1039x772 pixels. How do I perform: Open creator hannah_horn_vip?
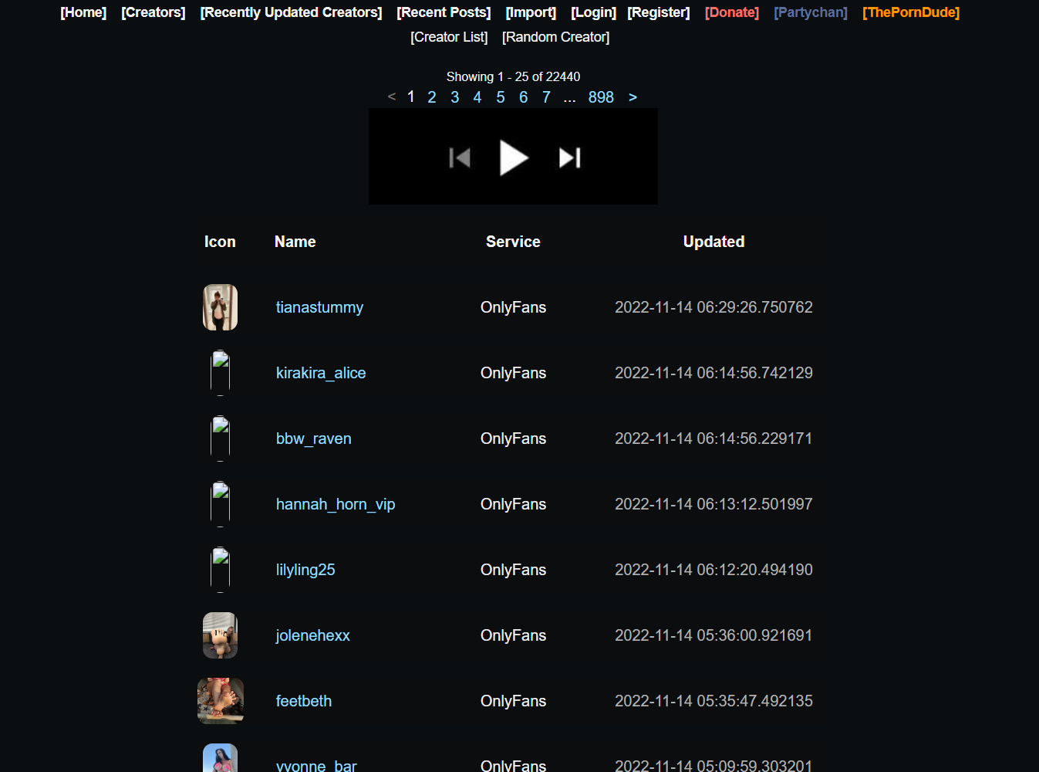pos(336,504)
